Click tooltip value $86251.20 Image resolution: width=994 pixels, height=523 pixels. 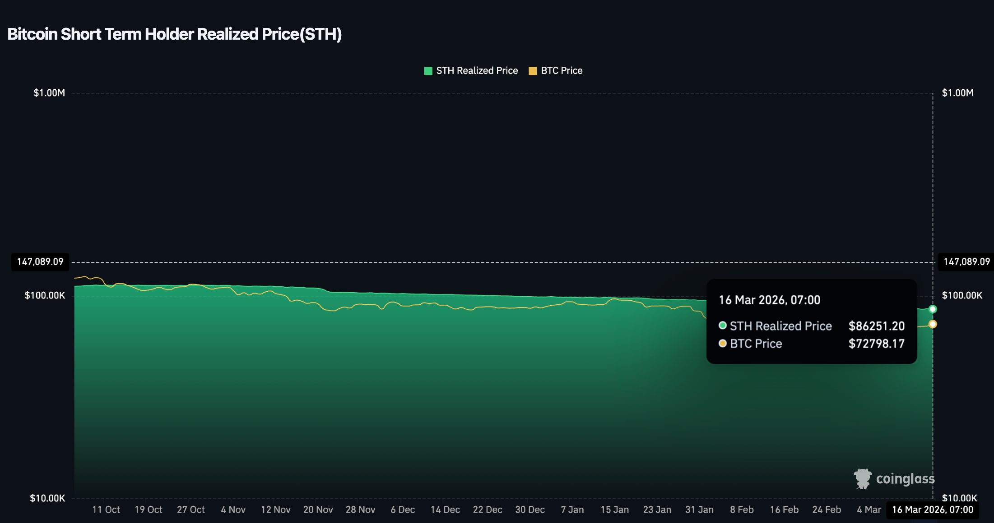coord(876,326)
